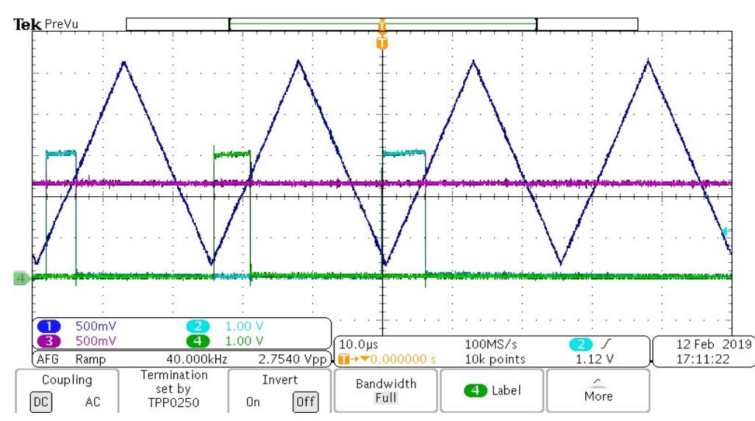Click the 0.000000 s delay readout

coord(403,359)
